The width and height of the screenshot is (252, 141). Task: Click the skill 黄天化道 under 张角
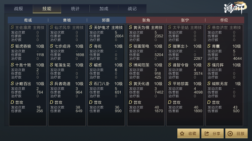pos(141,84)
